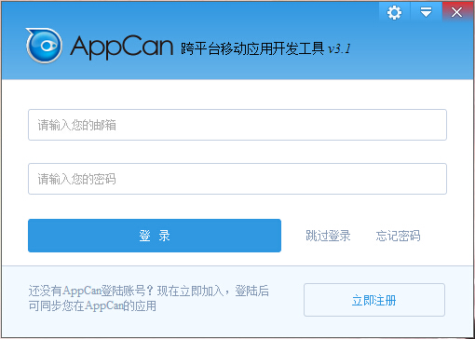The height and width of the screenshot is (339, 475).
Task: Focus the 请输入您的邮箱 email field
Action: click(x=237, y=125)
